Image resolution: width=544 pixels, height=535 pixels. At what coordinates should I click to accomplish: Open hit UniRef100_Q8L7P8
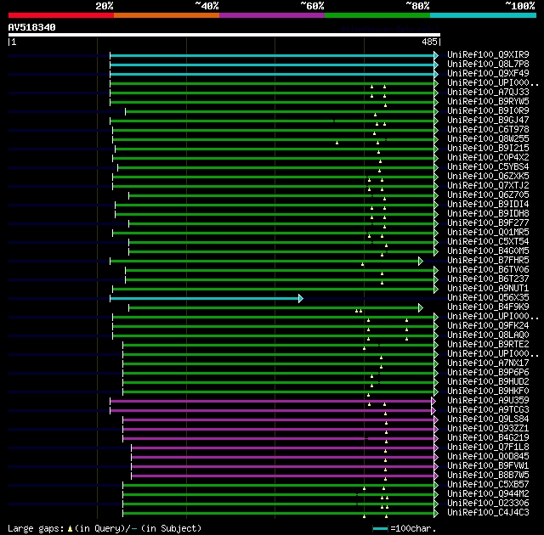pyautogui.click(x=488, y=64)
